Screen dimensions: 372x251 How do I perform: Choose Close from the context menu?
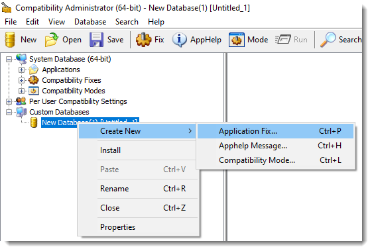click(137, 208)
